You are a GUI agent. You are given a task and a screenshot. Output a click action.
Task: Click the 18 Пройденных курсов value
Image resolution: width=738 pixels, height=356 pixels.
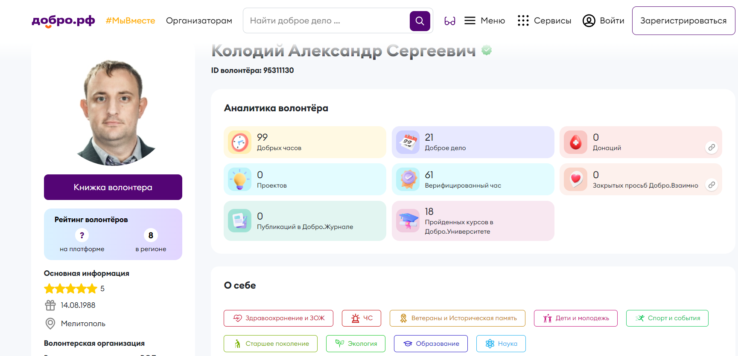[429, 211]
